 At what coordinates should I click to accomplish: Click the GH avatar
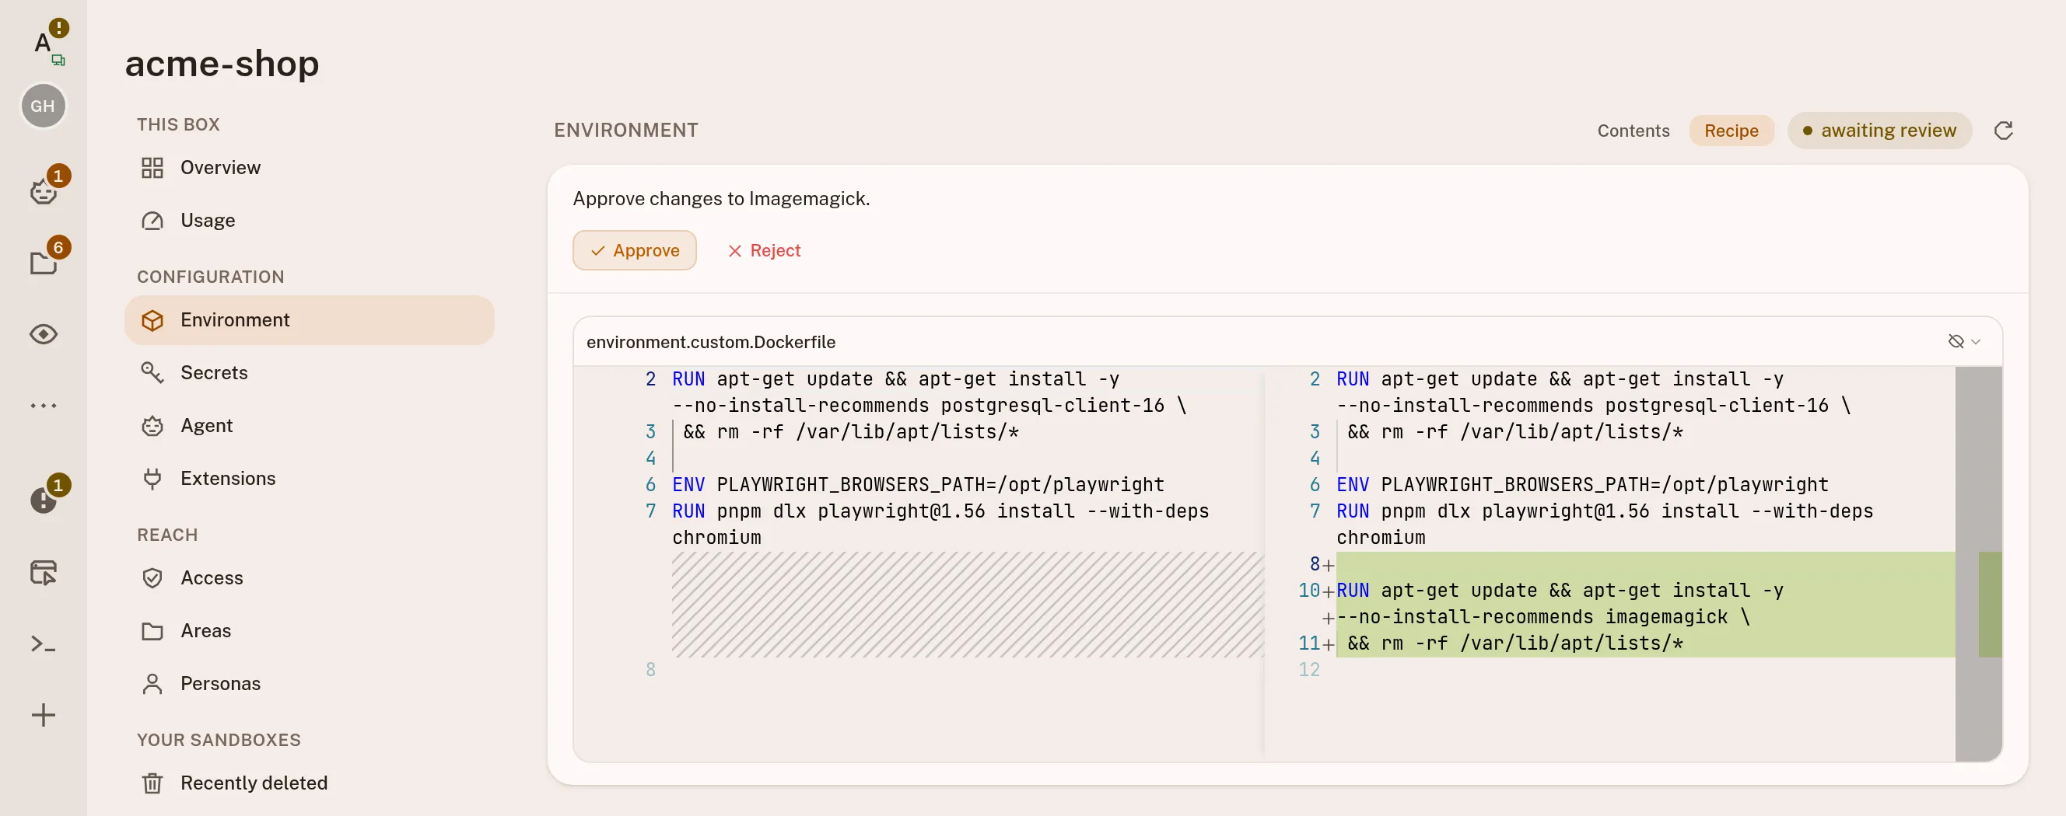[44, 106]
